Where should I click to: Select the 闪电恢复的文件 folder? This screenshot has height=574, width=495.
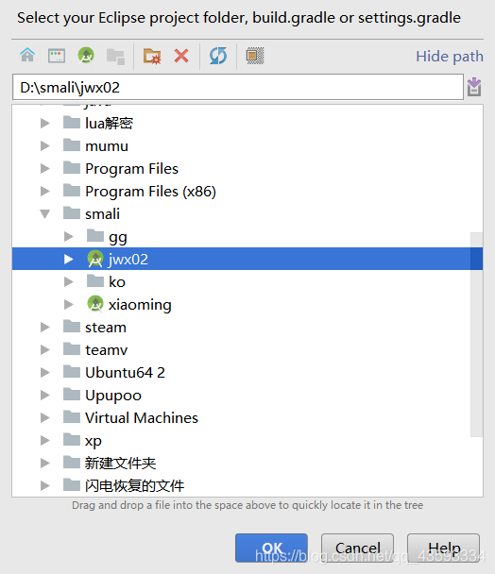[x=134, y=486]
